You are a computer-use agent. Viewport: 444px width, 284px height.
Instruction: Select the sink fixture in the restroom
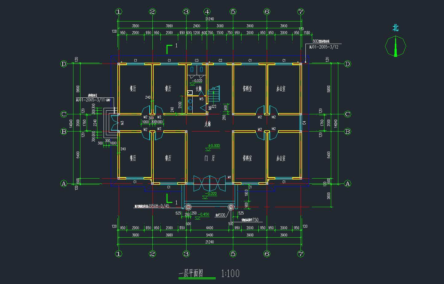pyautogui.click(x=190, y=93)
